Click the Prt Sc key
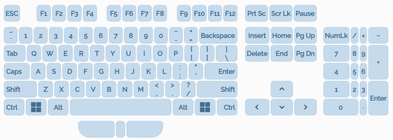This screenshot has height=140, width=393. [x=257, y=13]
